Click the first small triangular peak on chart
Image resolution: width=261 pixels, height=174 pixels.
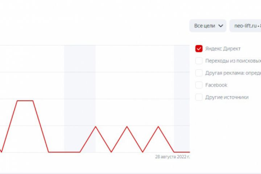pyautogui.click(x=95, y=127)
